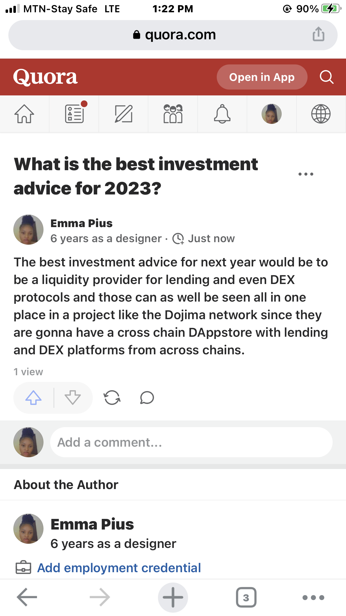Tap the write answer pencil icon

pyautogui.click(x=124, y=114)
